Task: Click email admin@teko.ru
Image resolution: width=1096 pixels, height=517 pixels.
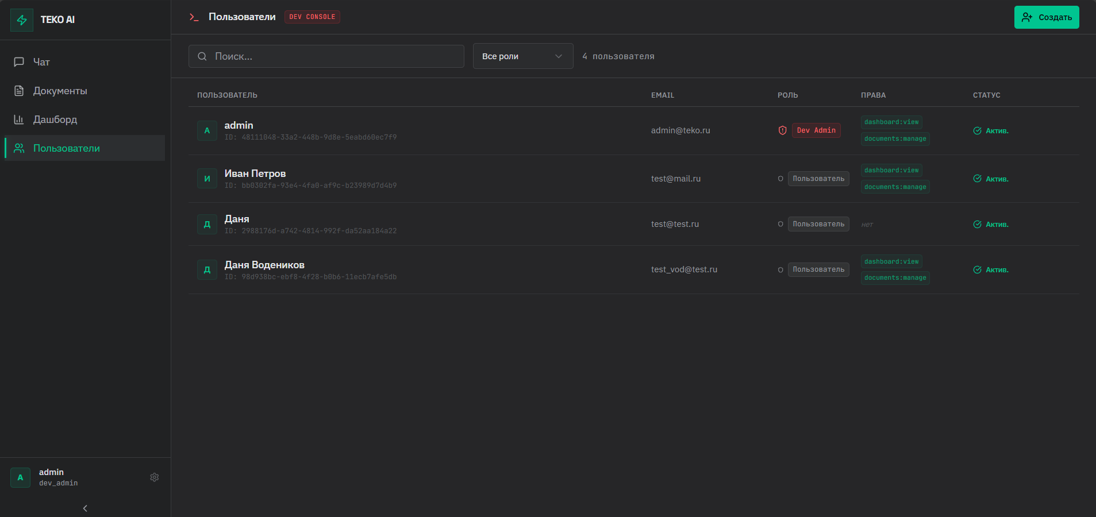Action: point(680,130)
